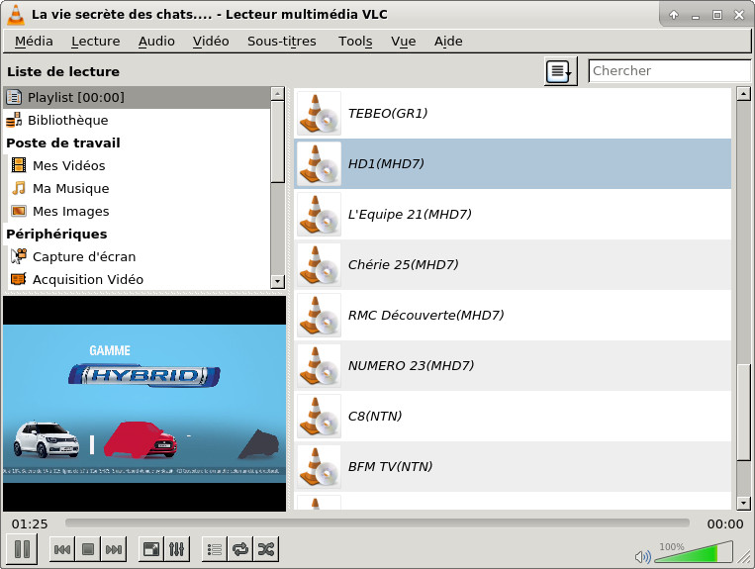This screenshot has width=755, height=569.
Task: Select Chérie 25(MHD7) channel entry
Action: tap(513, 265)
